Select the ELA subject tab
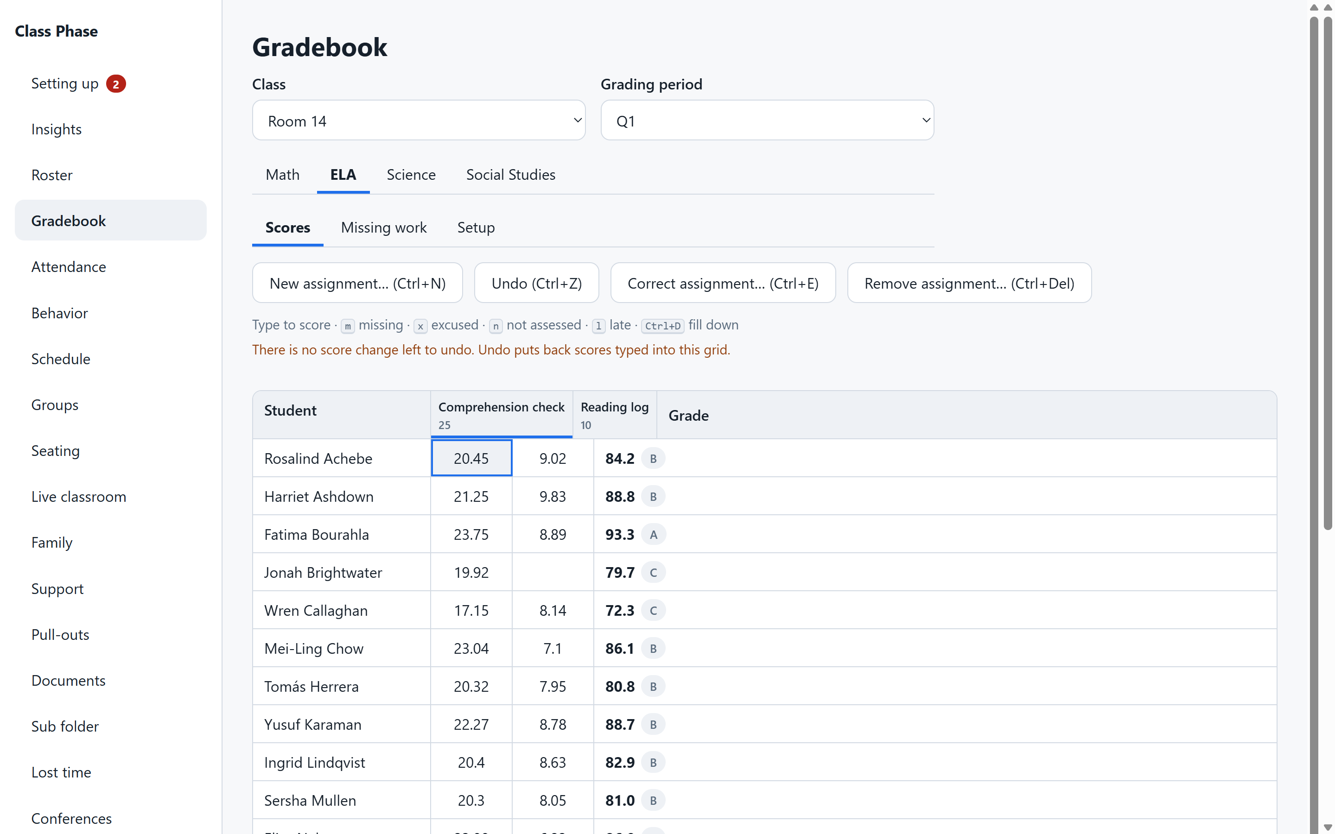This screenshot has height=834, width=1335. coord(343,175)
